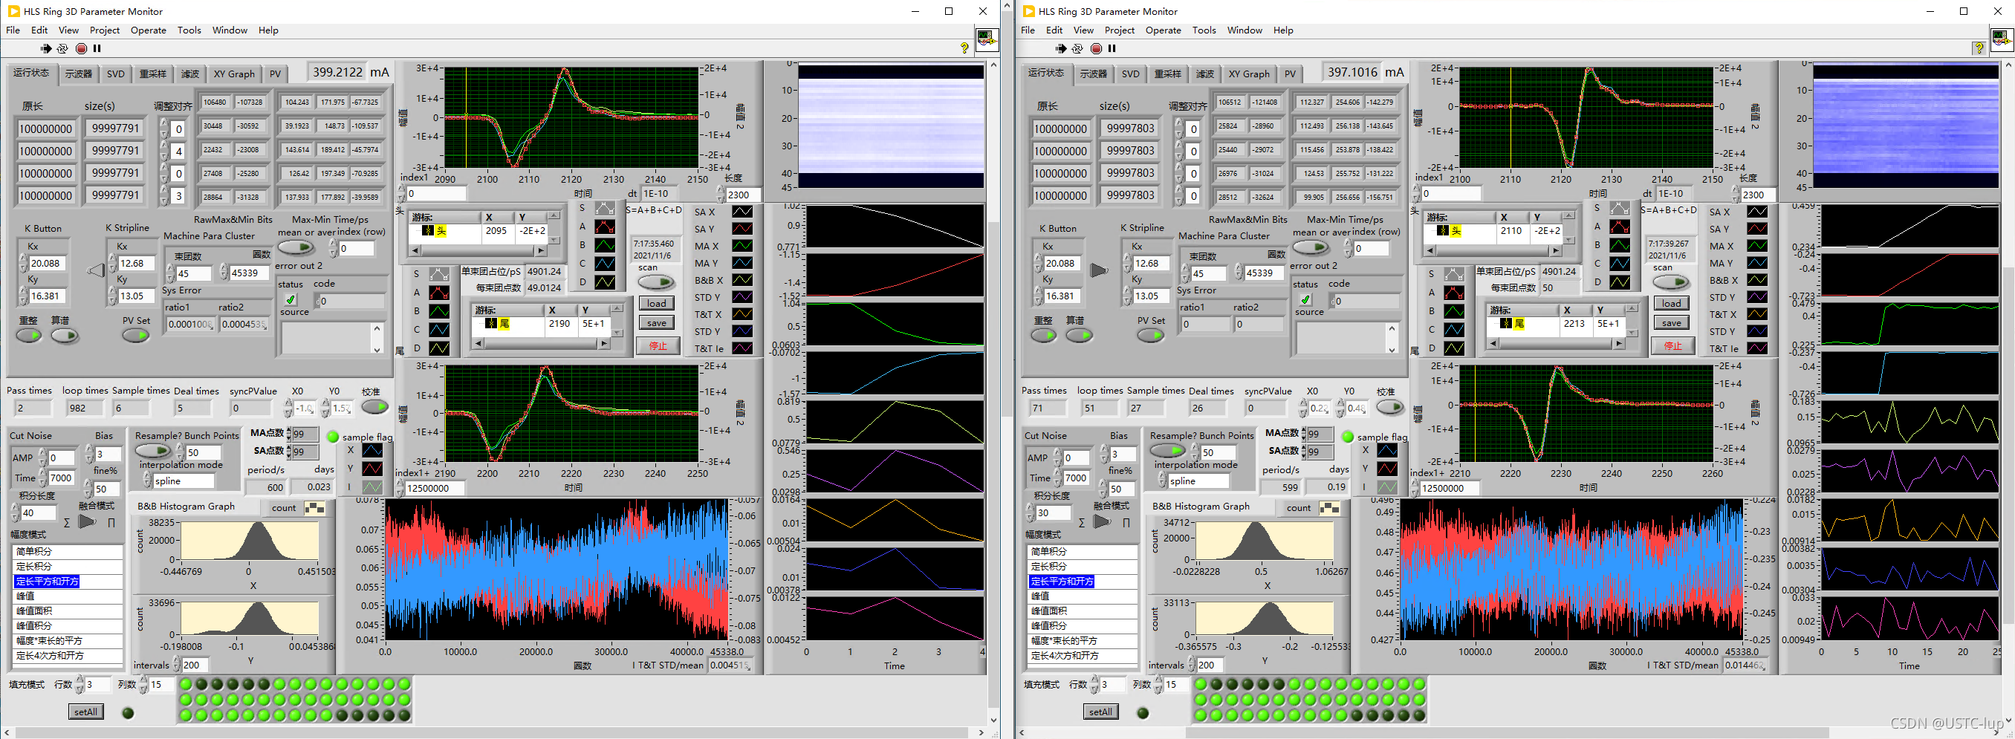Click the Bias value stepper, left window
The width and height of the screenshot is (2015, 739).
(x=88, y=455)
